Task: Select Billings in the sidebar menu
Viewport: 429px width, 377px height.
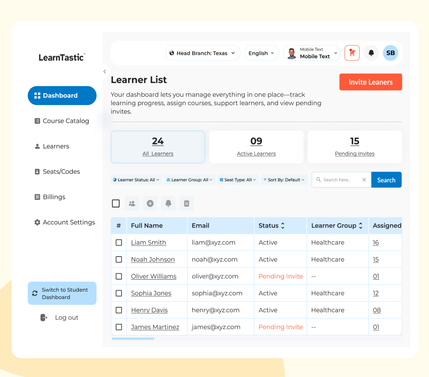Action: pos(53,197)
